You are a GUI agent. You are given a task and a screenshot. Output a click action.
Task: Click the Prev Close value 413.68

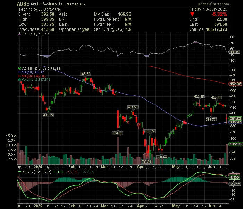[48, 29]
